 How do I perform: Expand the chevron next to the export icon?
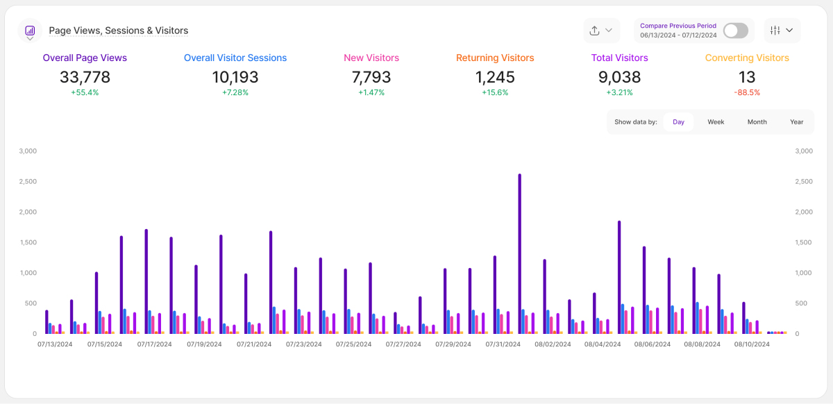coord(609,31)
